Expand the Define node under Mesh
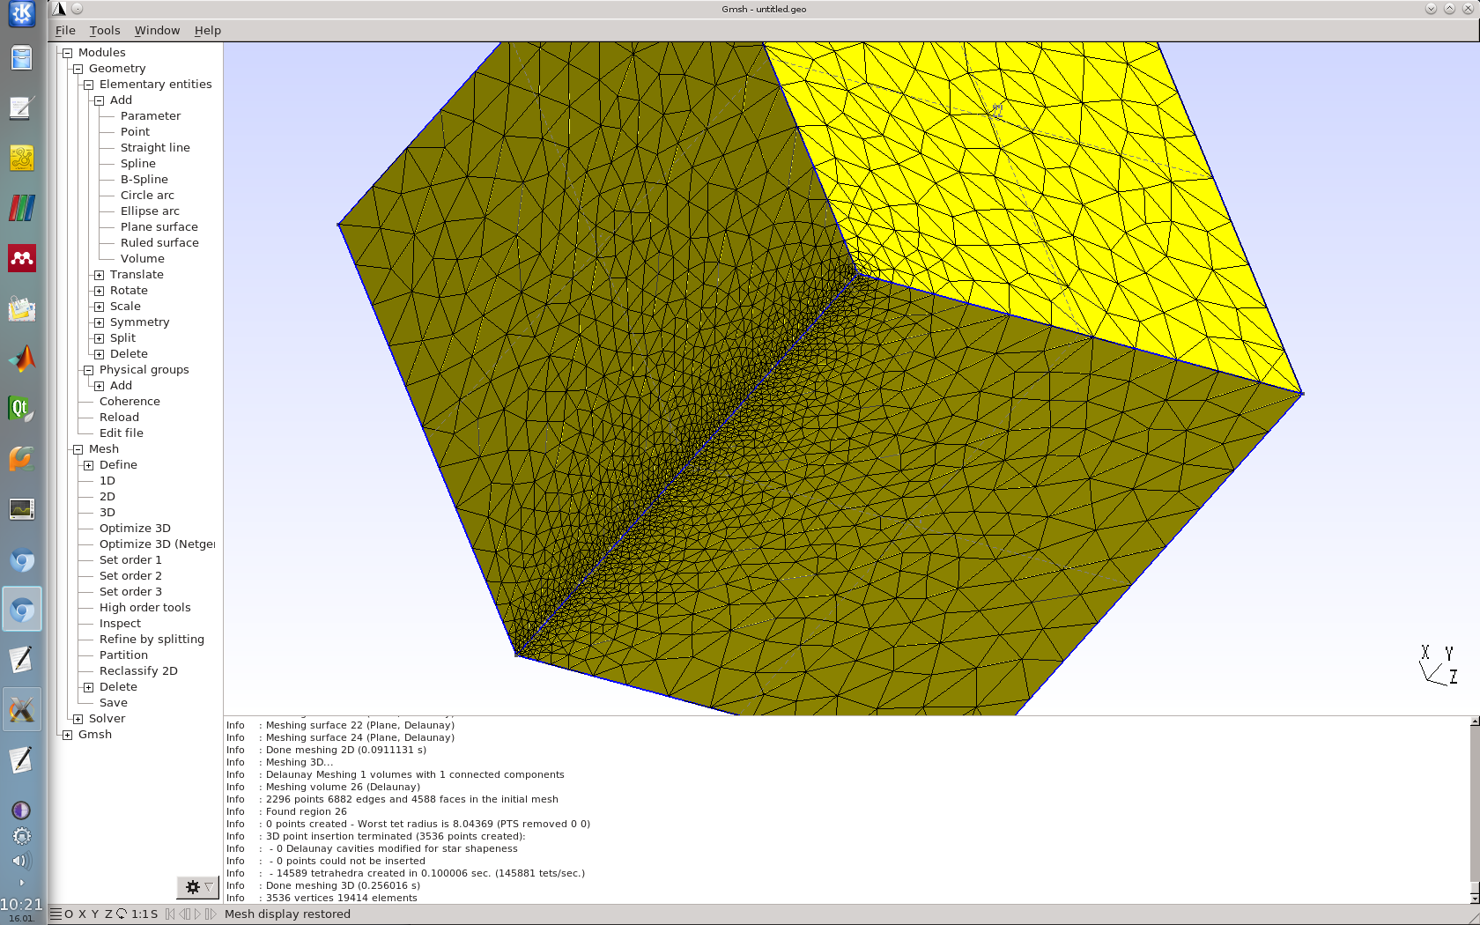 click(88, 465)
